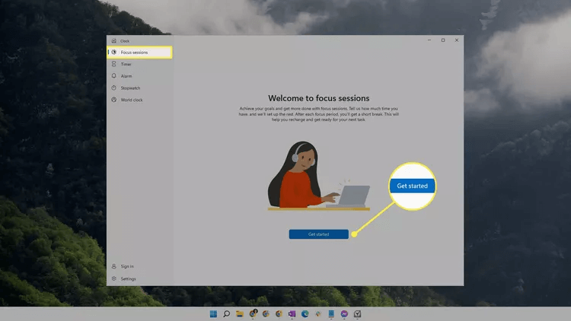571x321 pixels.
Task: Click the Alarm bell icon
Action: point(114,76)
